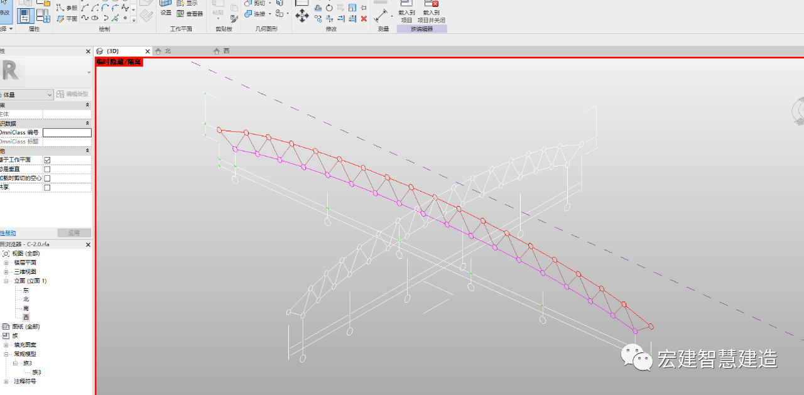Select the 连接 geometry join tool

point(255,13)
